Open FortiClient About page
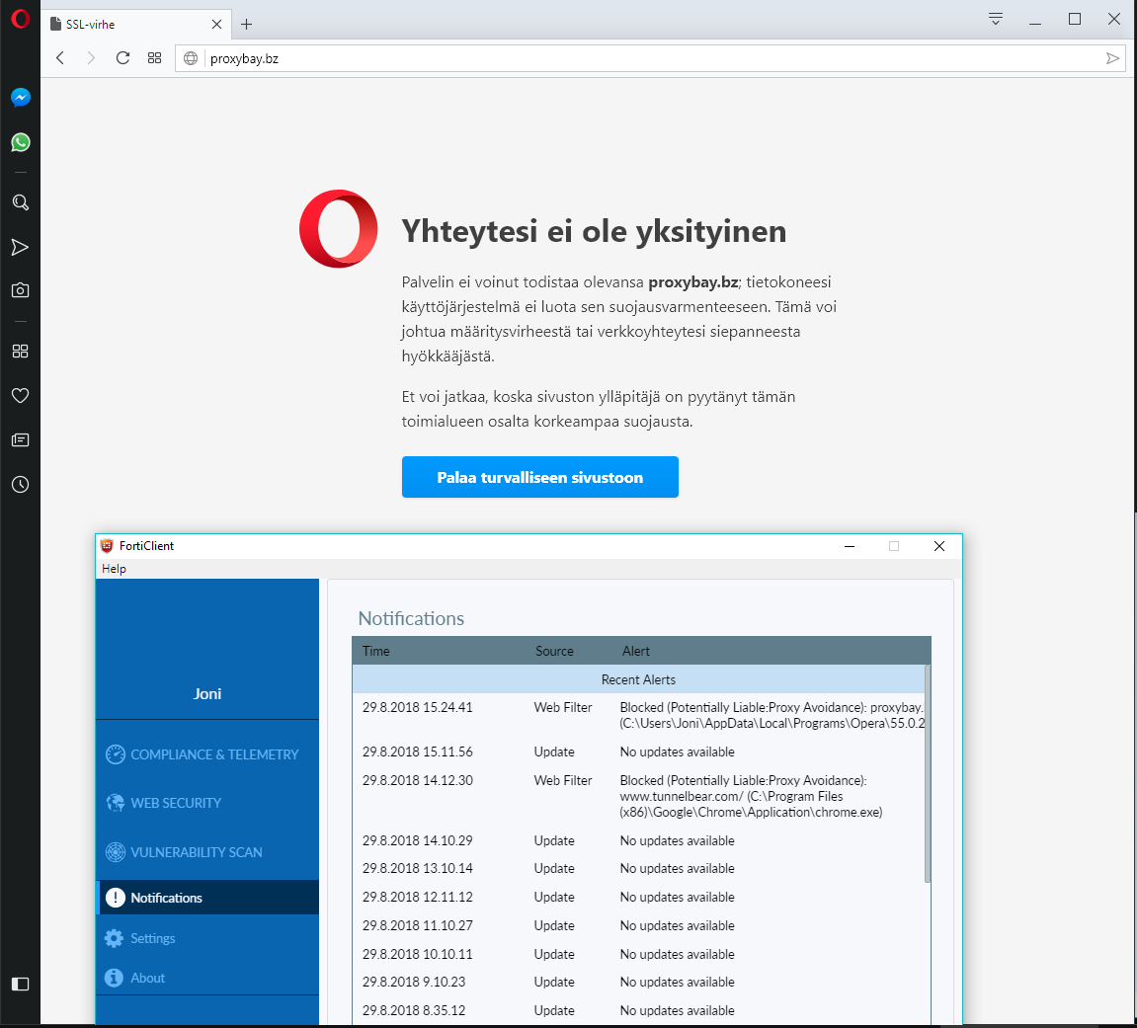The height and width of the screenshot is (1028, 1137). pos(207,978)
